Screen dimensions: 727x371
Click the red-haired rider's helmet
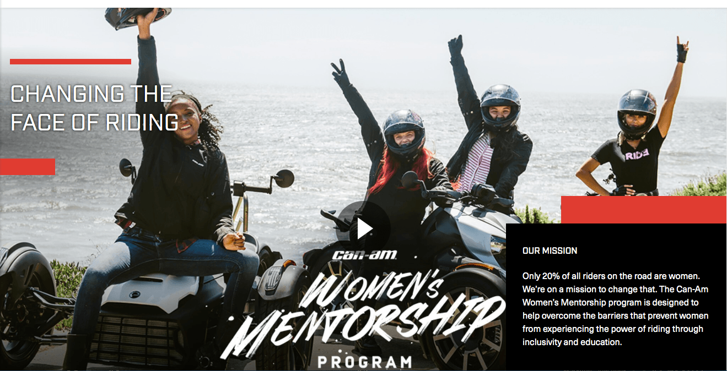click(x=403, y=131)
